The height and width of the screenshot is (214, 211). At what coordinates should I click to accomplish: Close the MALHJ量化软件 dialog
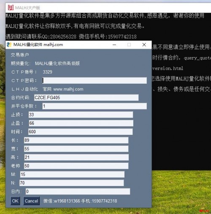click(144, 45)
